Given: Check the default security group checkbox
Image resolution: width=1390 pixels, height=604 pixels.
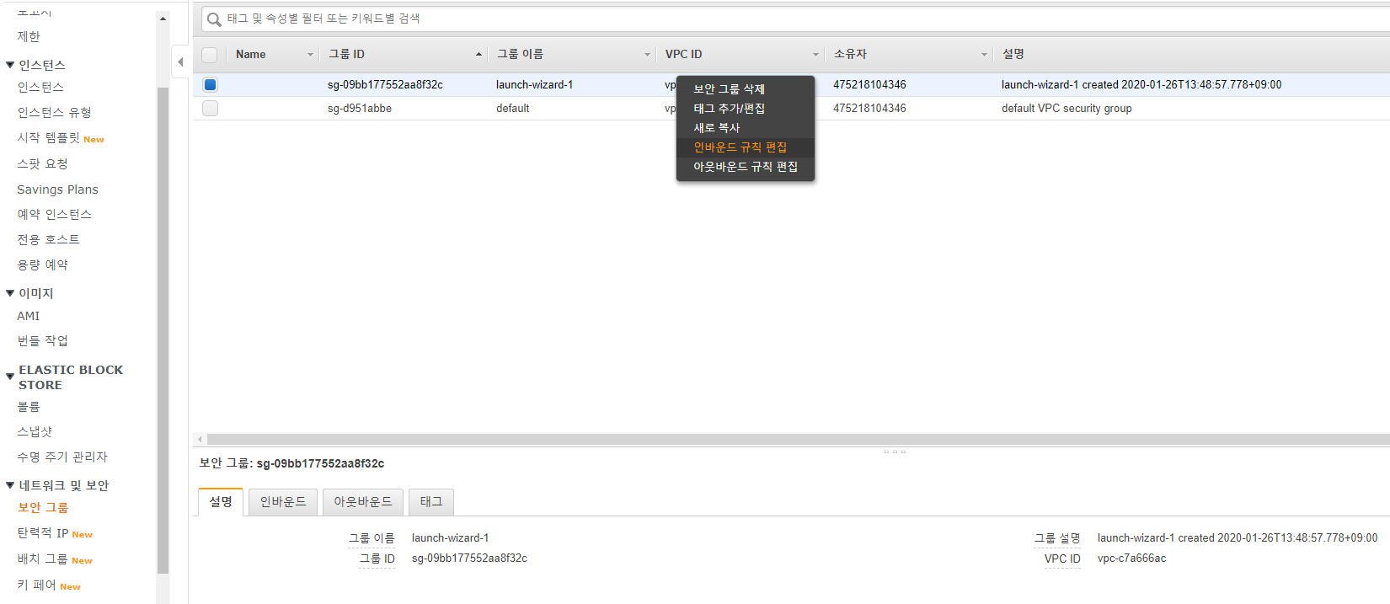Looking at the screenshot, I should [x=210, y=108].
